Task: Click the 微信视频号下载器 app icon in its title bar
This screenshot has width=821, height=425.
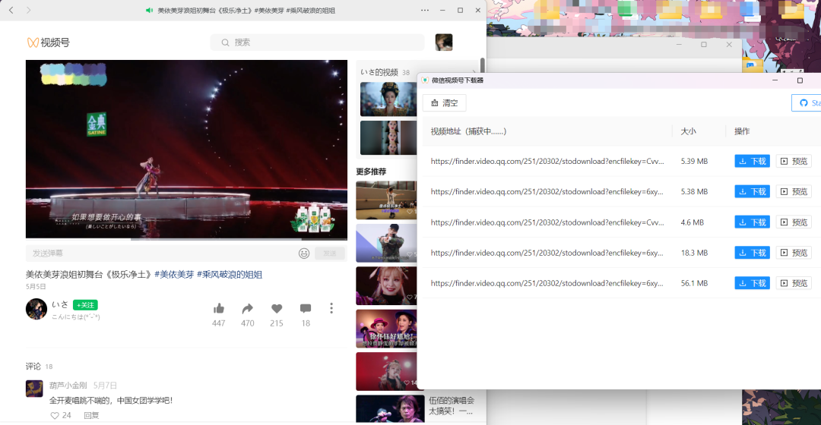Action: tap(425, 80)
